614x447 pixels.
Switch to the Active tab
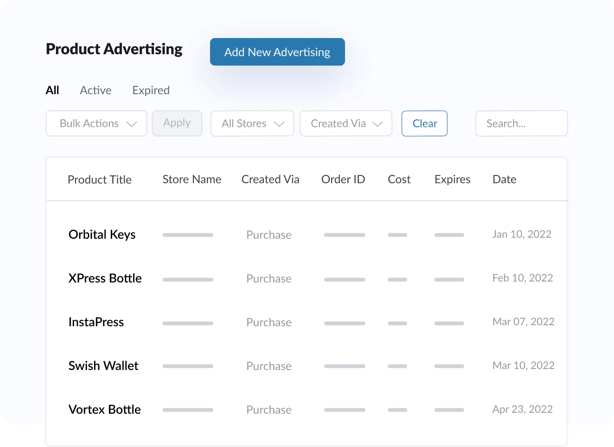click(x=96, y=90)
